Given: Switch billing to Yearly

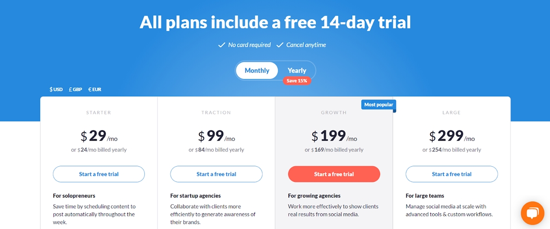Looking at the screenshot, I should click(x=297, y=71).
